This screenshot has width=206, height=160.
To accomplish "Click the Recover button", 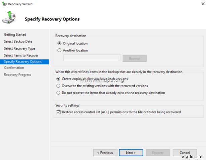I will point(158,153).
